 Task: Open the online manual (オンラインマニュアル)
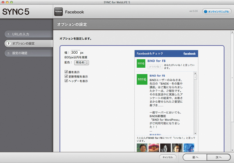[x=217, y=11]
